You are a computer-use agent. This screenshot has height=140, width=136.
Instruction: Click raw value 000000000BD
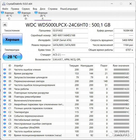tap(121, 104)
